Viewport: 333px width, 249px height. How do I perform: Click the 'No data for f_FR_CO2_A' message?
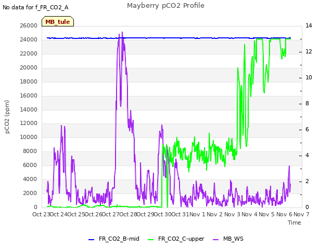(x=35, y=7)
